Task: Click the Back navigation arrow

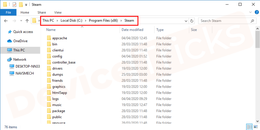Action: click(x=6, y=21)
